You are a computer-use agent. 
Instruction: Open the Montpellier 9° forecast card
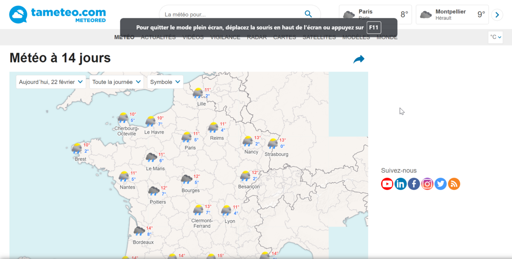[x=452, y=15]
